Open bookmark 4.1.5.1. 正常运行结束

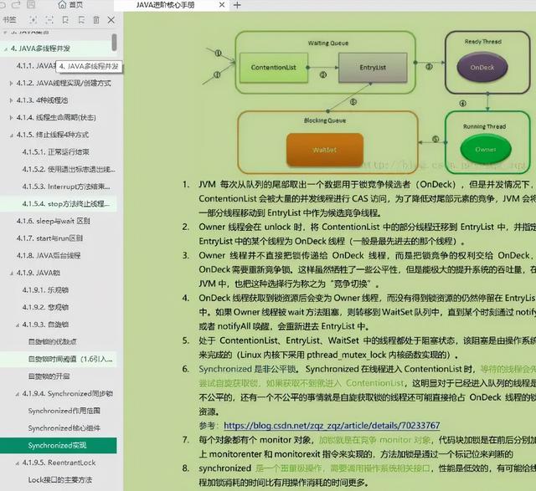pyautogui.click(x=56, y=152)
